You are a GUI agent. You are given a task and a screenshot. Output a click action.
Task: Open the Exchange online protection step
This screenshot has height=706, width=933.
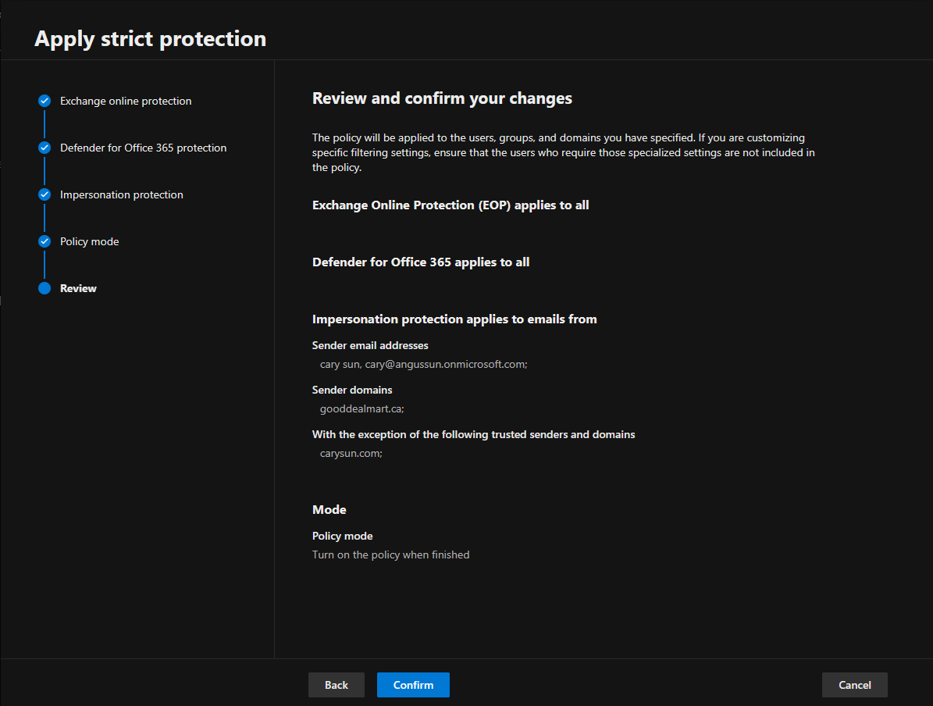(x=126, y=102)
